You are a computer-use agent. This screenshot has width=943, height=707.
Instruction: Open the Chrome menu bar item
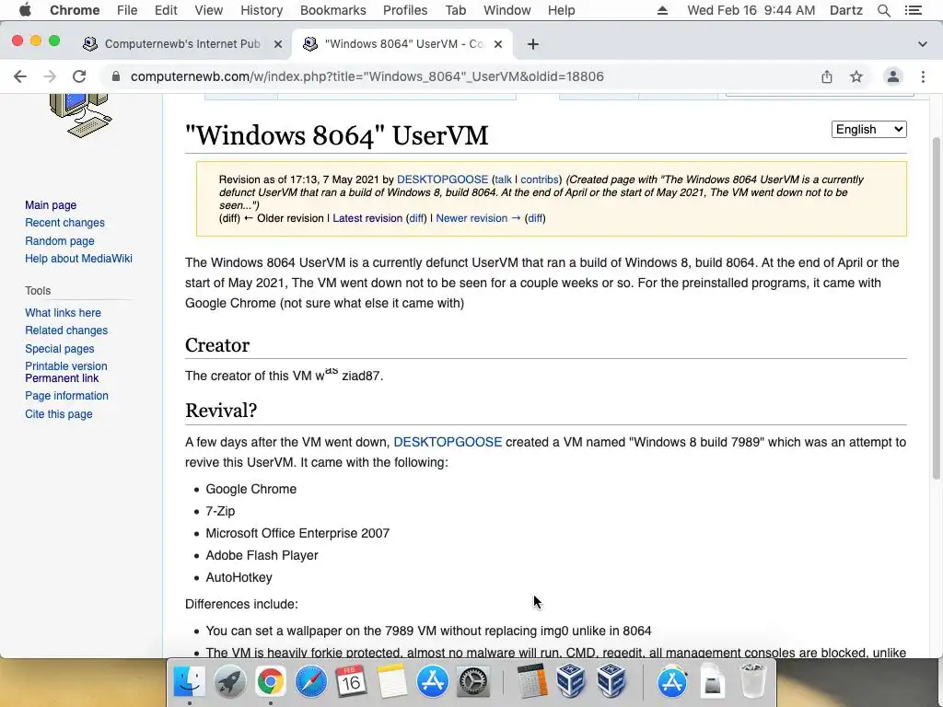tap(75, 10)
